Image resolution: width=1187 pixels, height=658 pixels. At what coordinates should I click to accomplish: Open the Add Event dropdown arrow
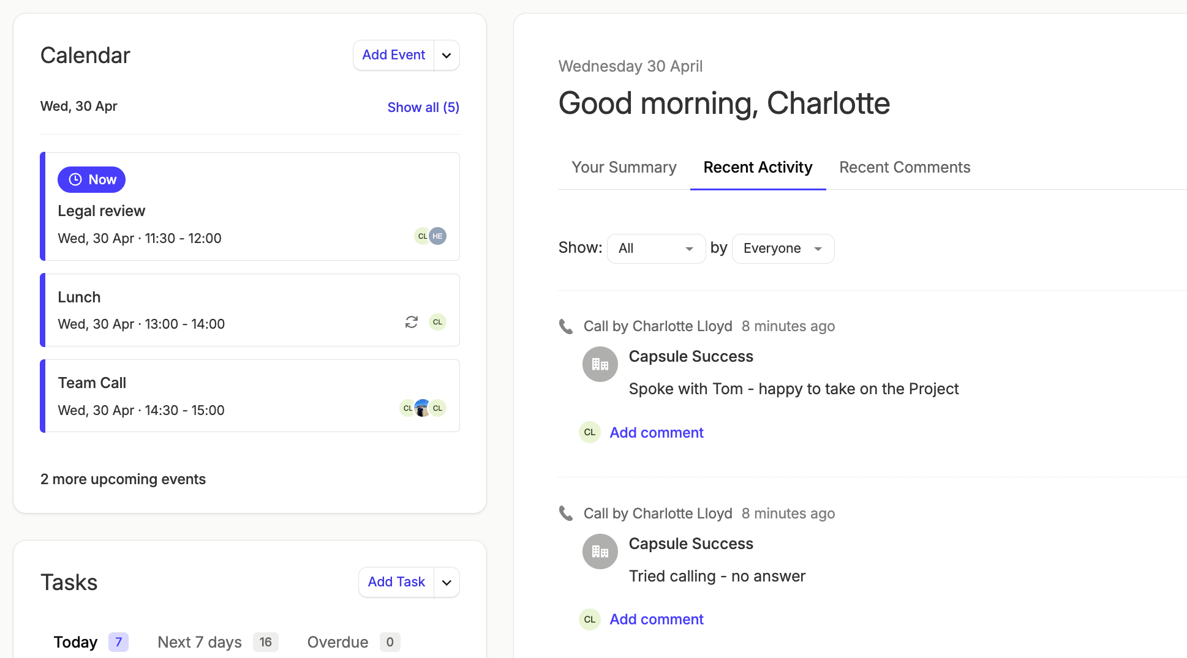pyautogui.click(x=447, y=55)
